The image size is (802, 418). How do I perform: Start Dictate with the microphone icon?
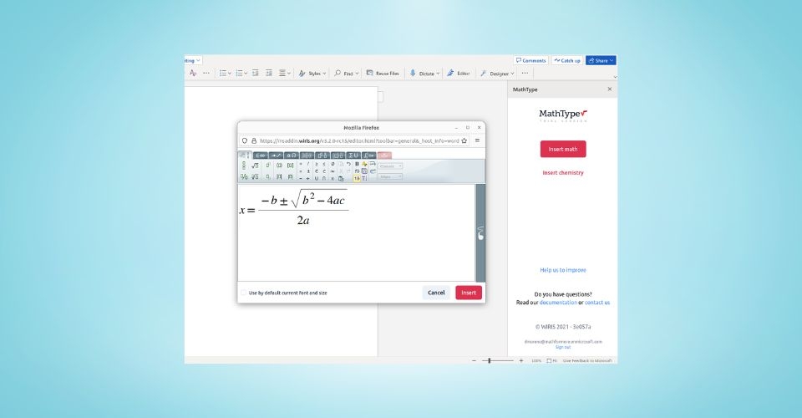413,74
